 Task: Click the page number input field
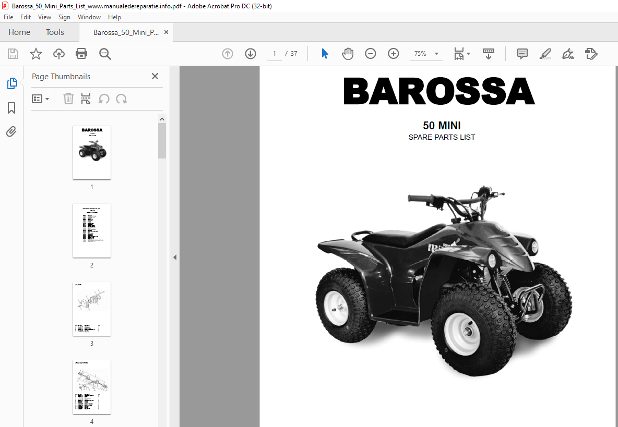point(275,54)
